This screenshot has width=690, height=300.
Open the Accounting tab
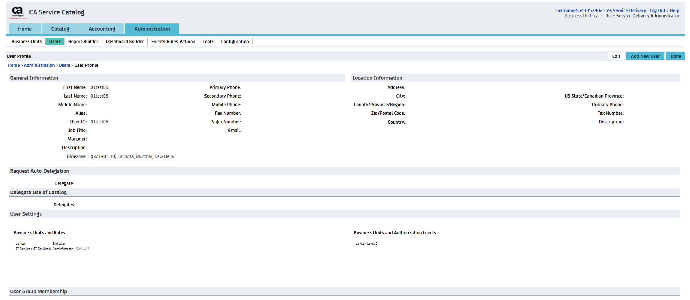pos(102,29)
